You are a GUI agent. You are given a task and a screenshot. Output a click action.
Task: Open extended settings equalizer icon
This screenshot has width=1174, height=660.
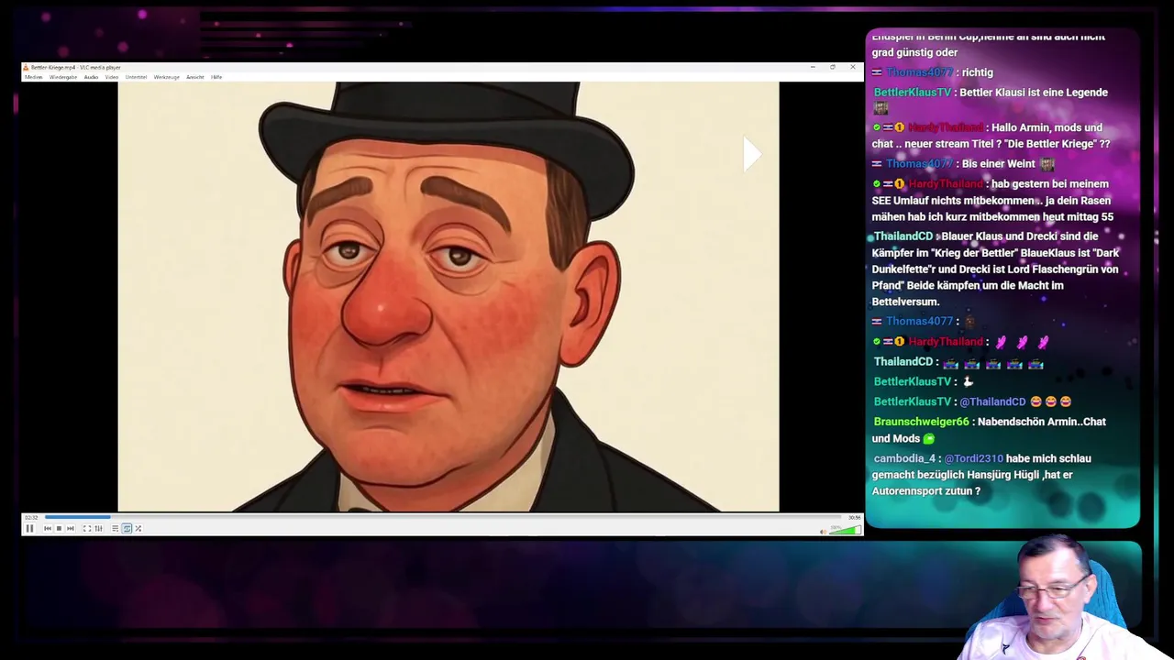click(98, 528)
